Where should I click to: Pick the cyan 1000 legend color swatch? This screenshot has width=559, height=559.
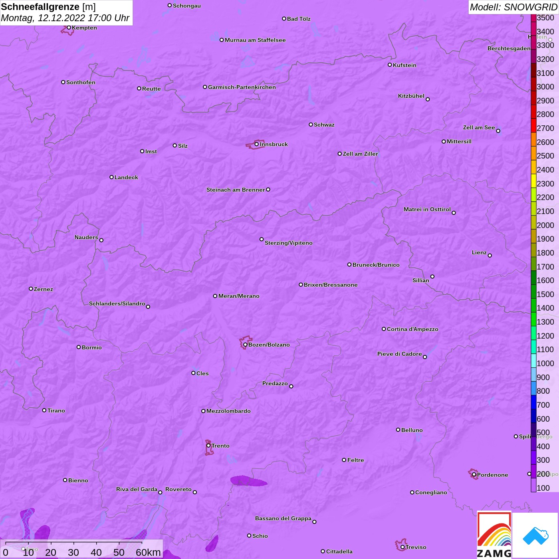[533, 361]
